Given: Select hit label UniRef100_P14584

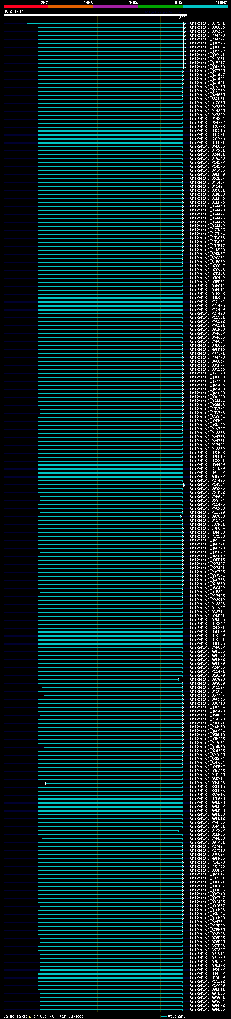Looking at the screenshot, I should point(207,485).
